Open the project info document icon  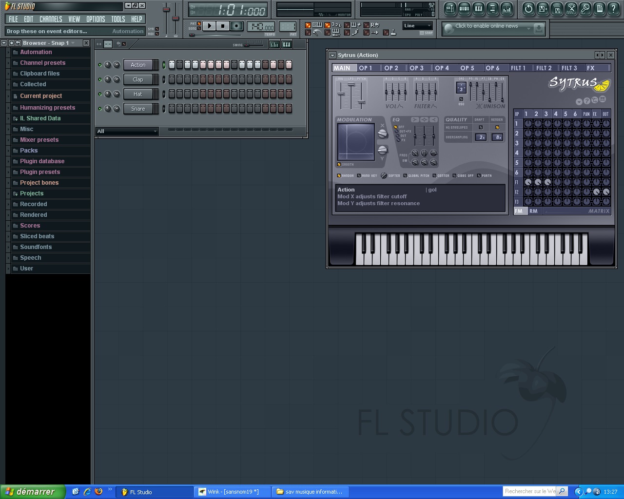[x=599, y=9]
